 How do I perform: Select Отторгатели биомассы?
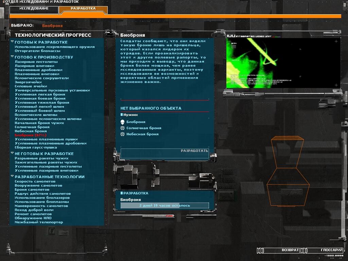pos(37,51)
